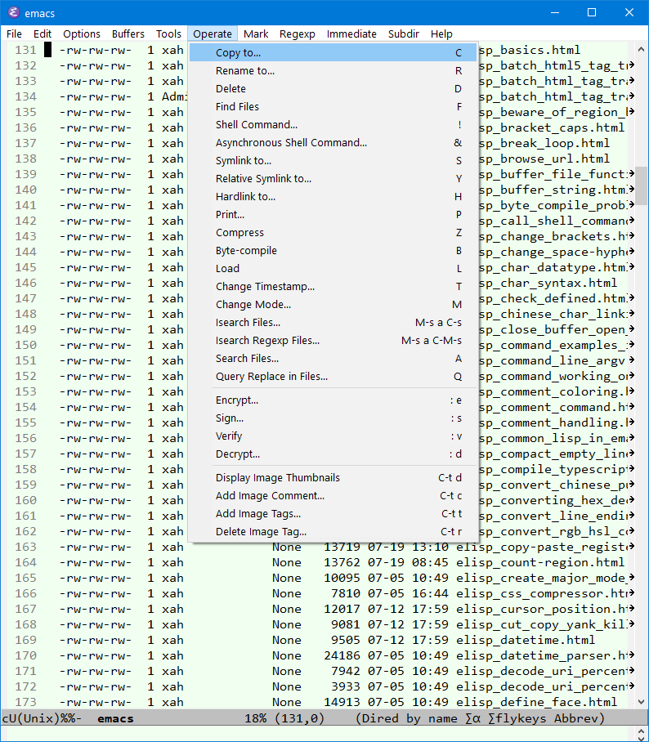
Task: Select Change Mode... entry
Action: 333,304
